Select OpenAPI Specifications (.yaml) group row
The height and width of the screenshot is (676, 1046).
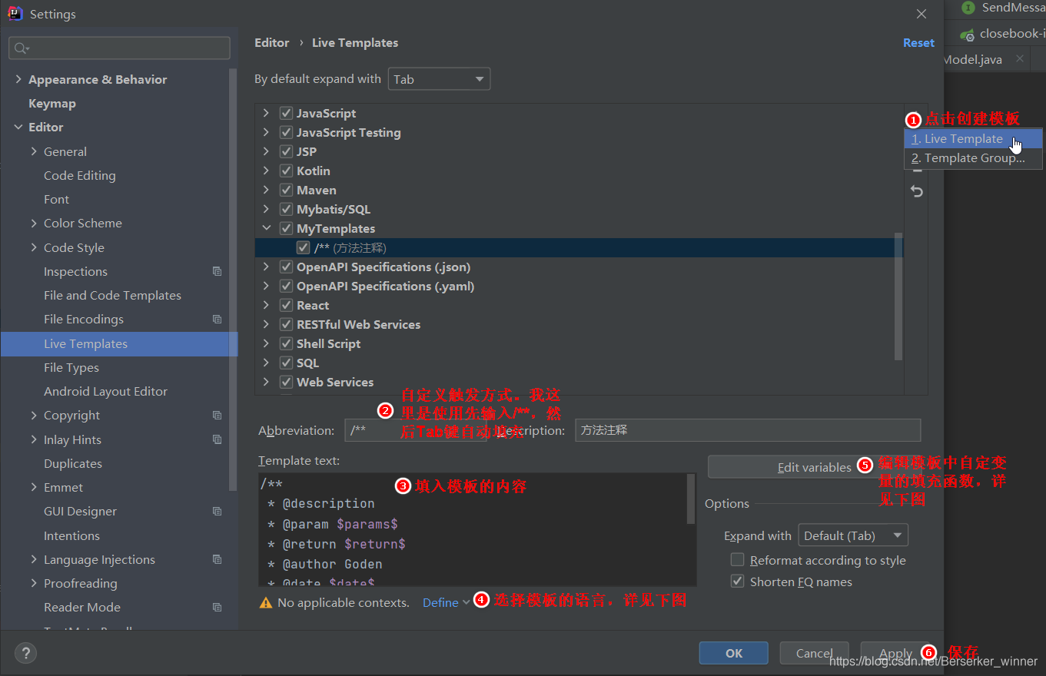(x=579, y=286)
